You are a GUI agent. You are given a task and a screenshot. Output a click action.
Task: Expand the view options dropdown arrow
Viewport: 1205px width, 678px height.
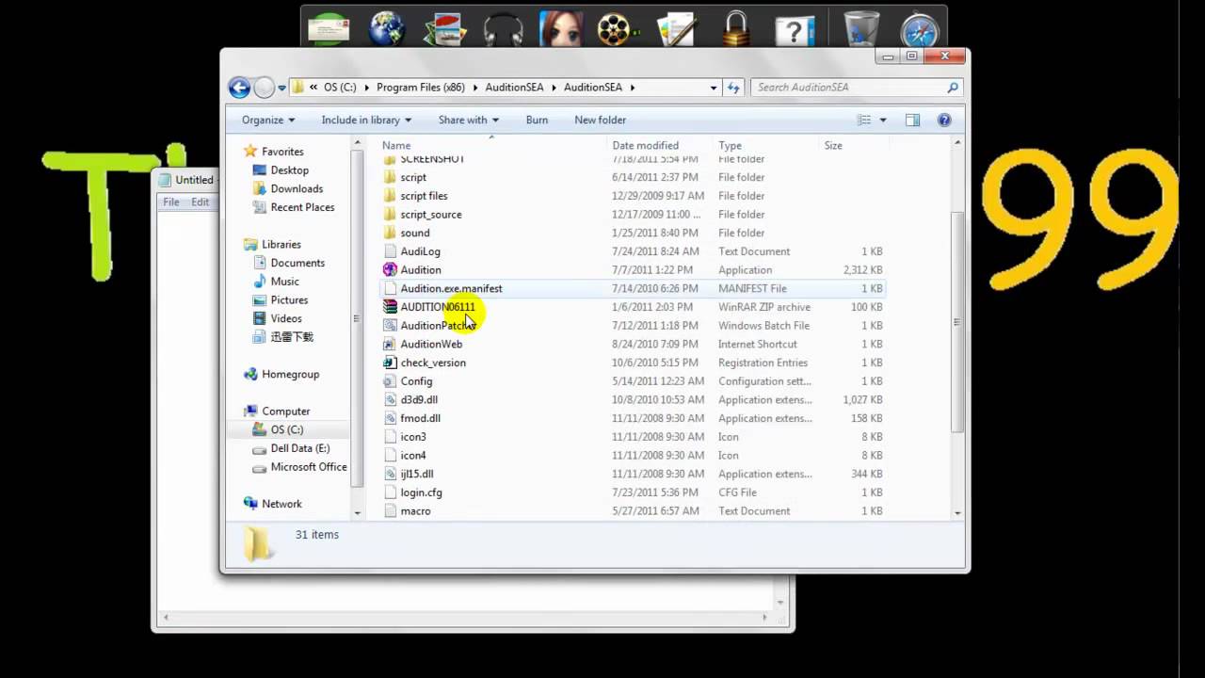[883, 120]
